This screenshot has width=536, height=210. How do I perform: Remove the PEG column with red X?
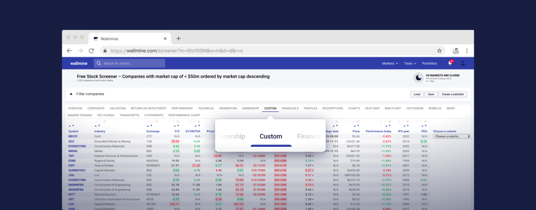pos(425,121)
